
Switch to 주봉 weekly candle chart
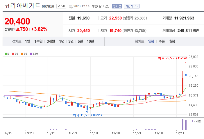coord(162,41)
